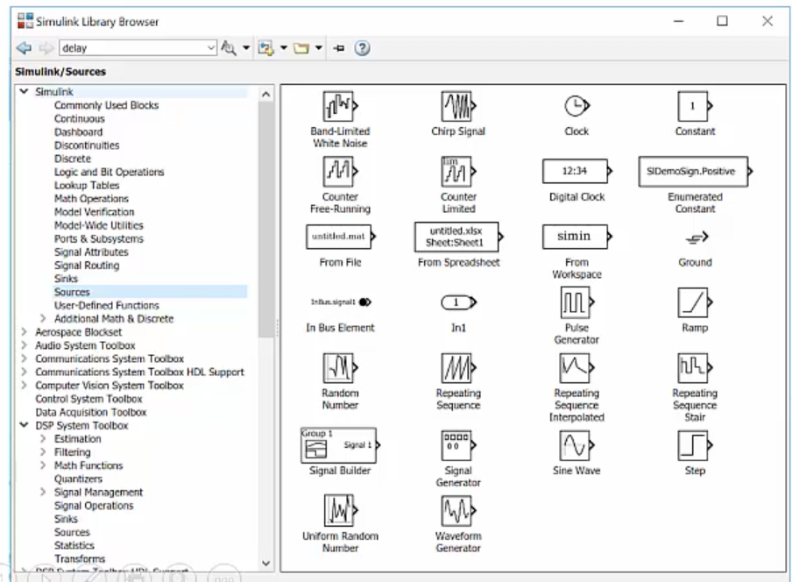Click the open folder toolbar icon
Viewport: 792px width, 582px height.
point(301,48)
